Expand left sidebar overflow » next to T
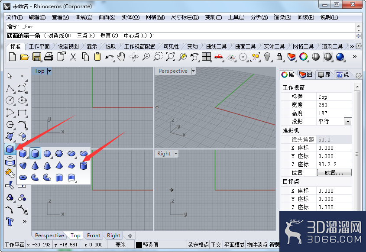 pos(24,221)
